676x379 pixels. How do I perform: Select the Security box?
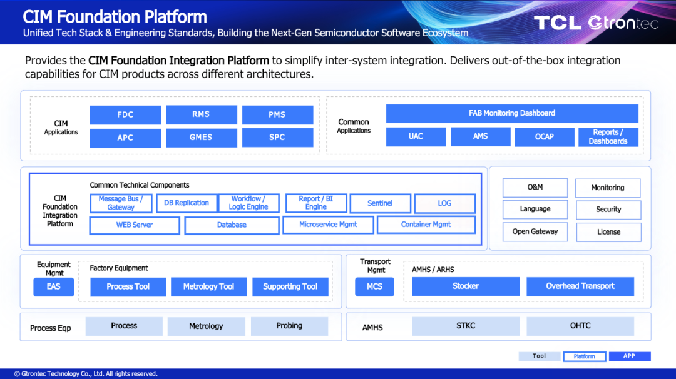[x=608, y=210]
